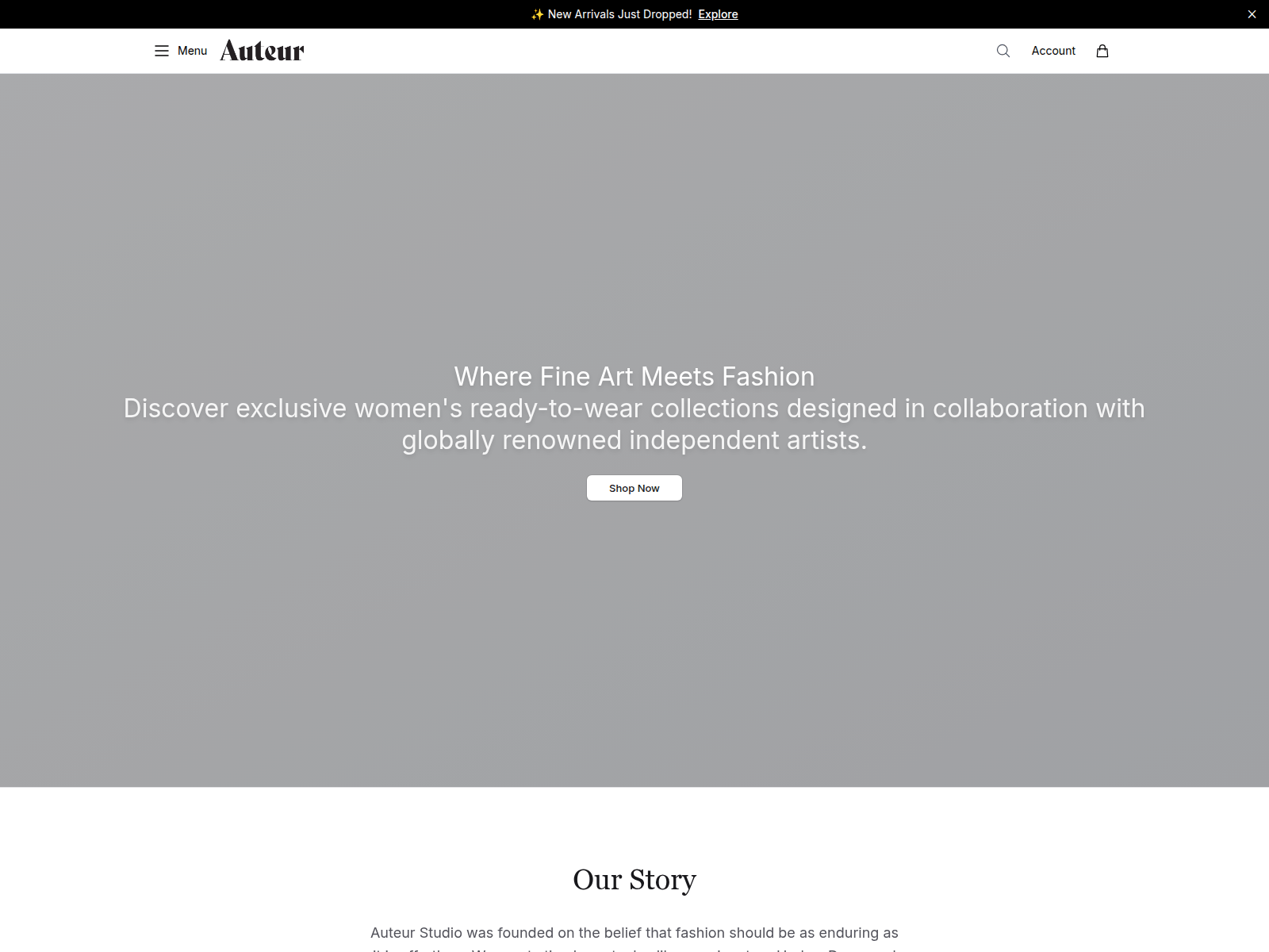Viewport: 1269px width, 952px height.
Task: Click 'New Arrivals Just Dropped!' announcement text
Action: click(619, 14)
